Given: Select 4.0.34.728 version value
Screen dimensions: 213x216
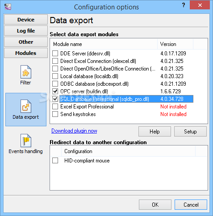Looking at the screenshot, I should pos(172,99).
